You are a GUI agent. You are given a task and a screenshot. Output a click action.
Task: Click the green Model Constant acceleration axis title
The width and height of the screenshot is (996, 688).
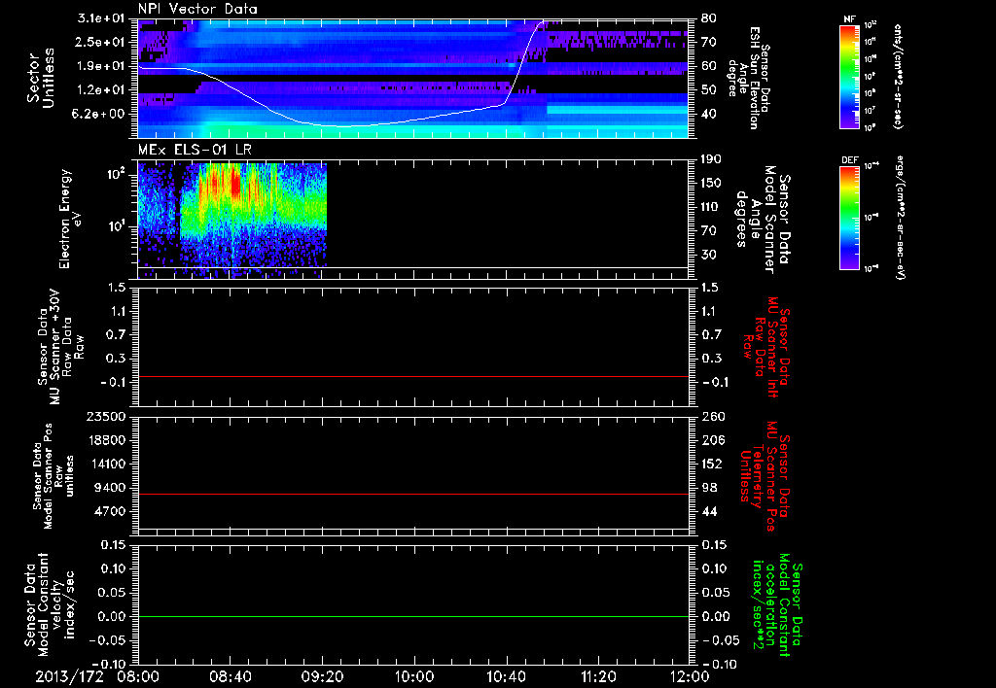click(x=777, y=604)
